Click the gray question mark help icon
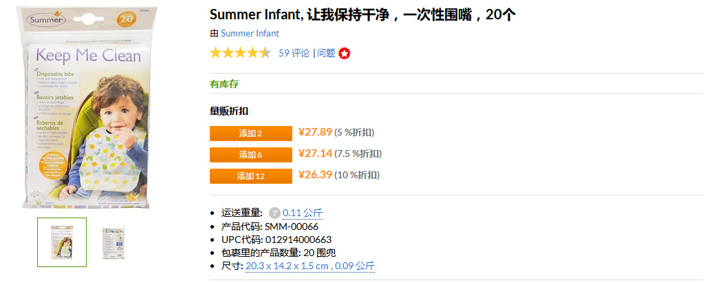 coord(274,213)
